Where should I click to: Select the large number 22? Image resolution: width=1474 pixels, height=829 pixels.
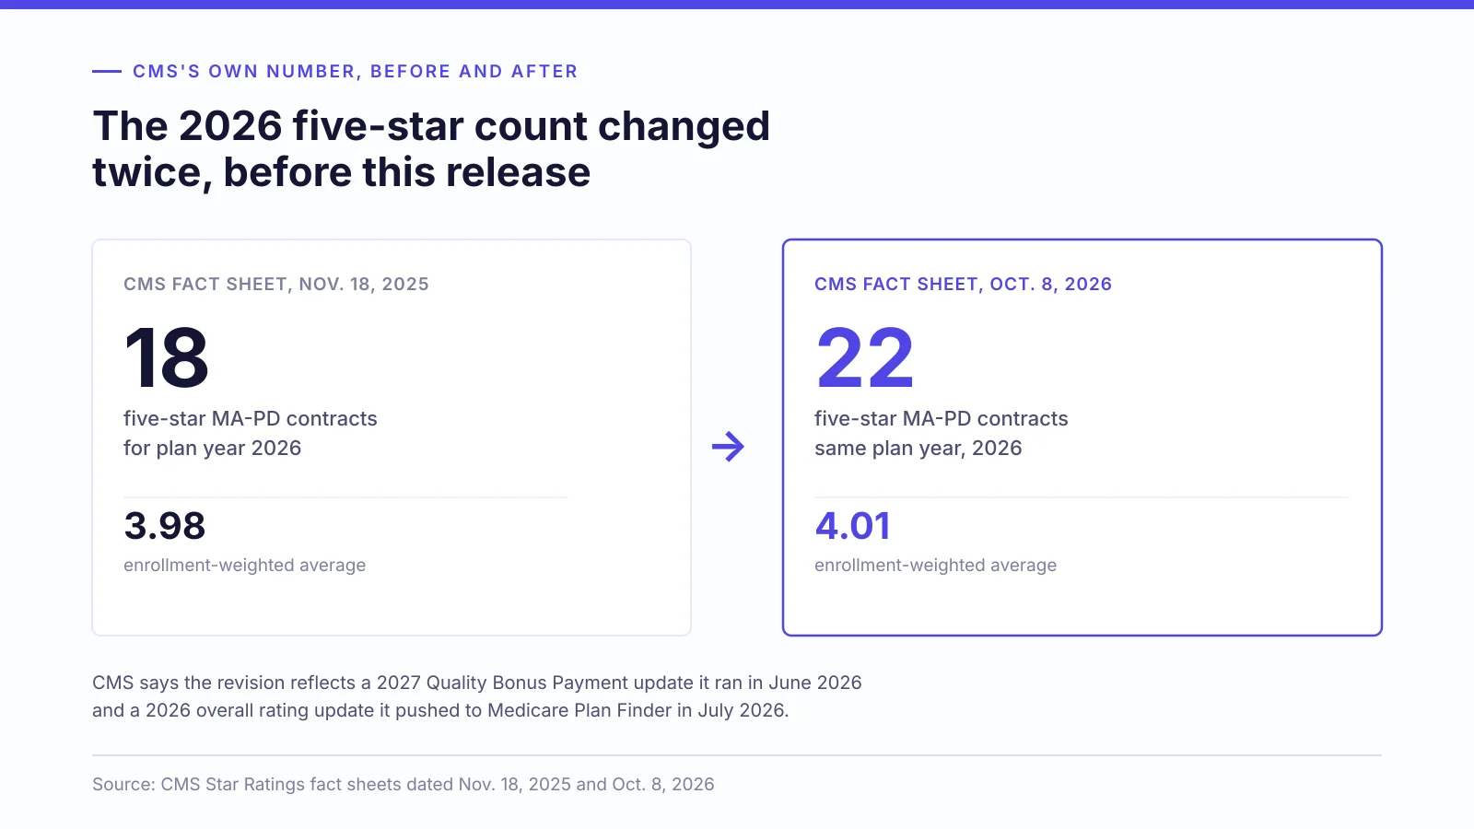864,357
